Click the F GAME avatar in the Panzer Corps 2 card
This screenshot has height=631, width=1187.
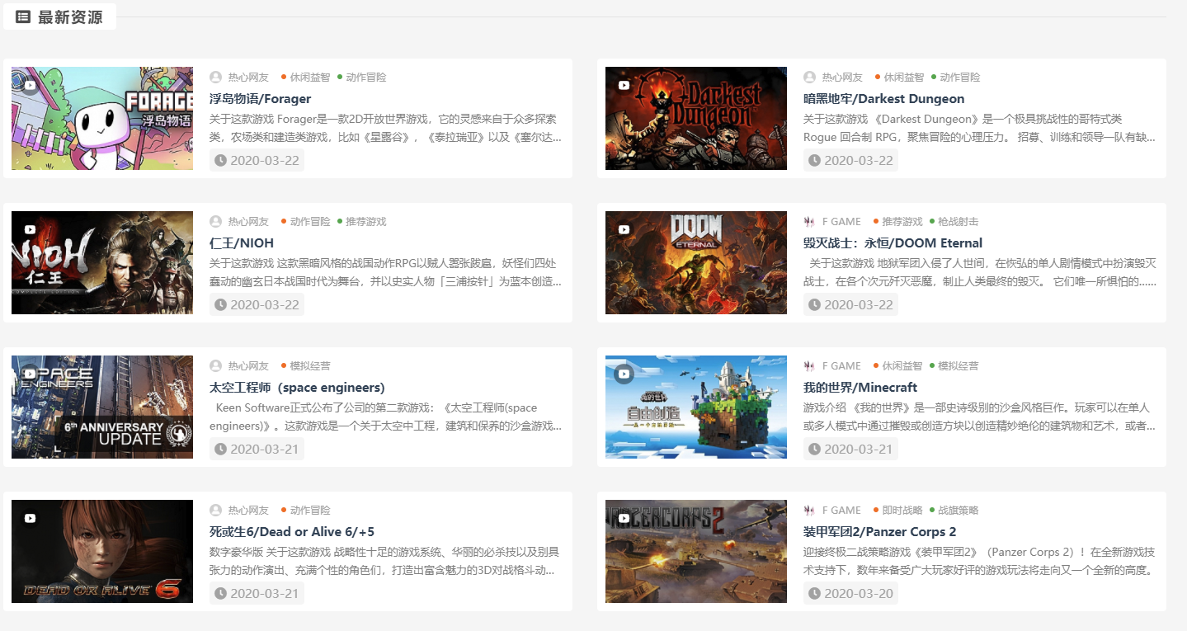click(x=810, y=511)
